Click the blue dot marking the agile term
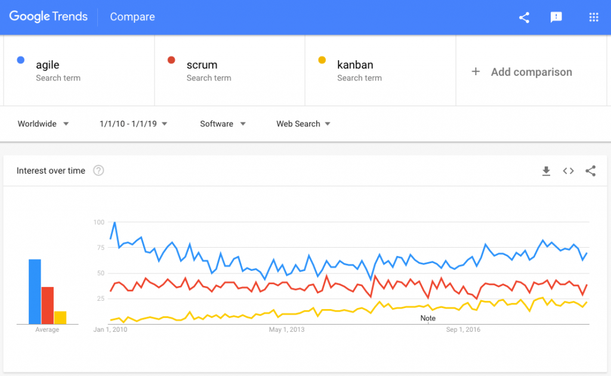The height and width of the screenshot is (376, 611). [22, 60]
